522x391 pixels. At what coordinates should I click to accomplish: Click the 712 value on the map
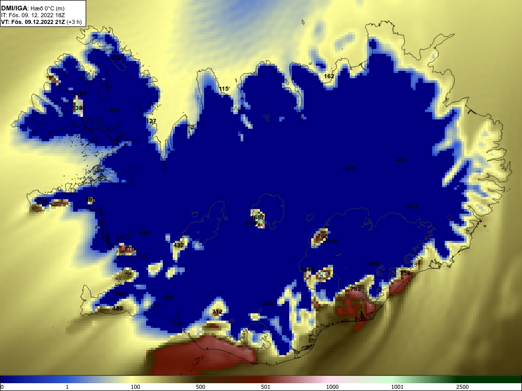(217, 312)
